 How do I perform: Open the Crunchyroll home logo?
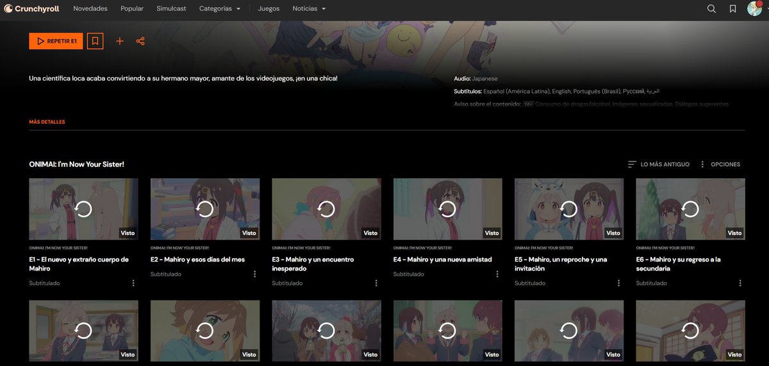tap(33, 9)
